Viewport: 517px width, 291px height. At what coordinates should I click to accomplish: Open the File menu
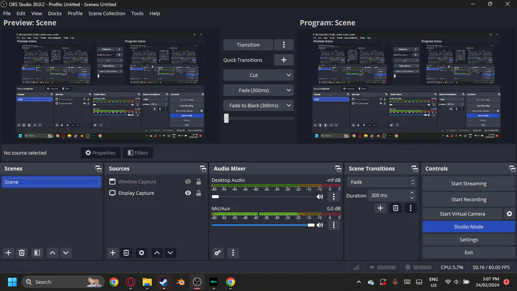tap(7, 14)
